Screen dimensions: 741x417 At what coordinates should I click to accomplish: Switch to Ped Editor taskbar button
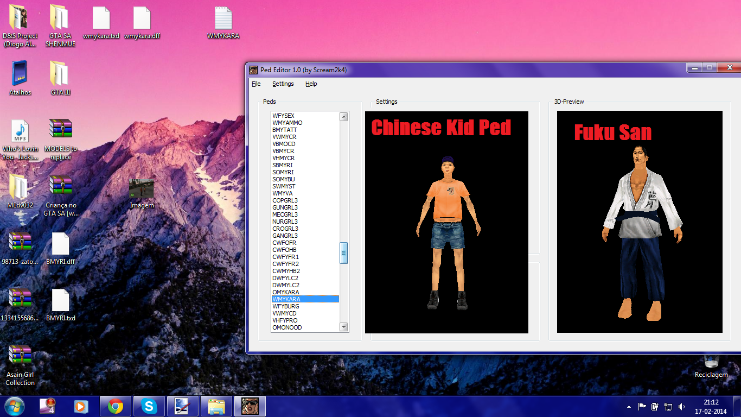(250, 406)
